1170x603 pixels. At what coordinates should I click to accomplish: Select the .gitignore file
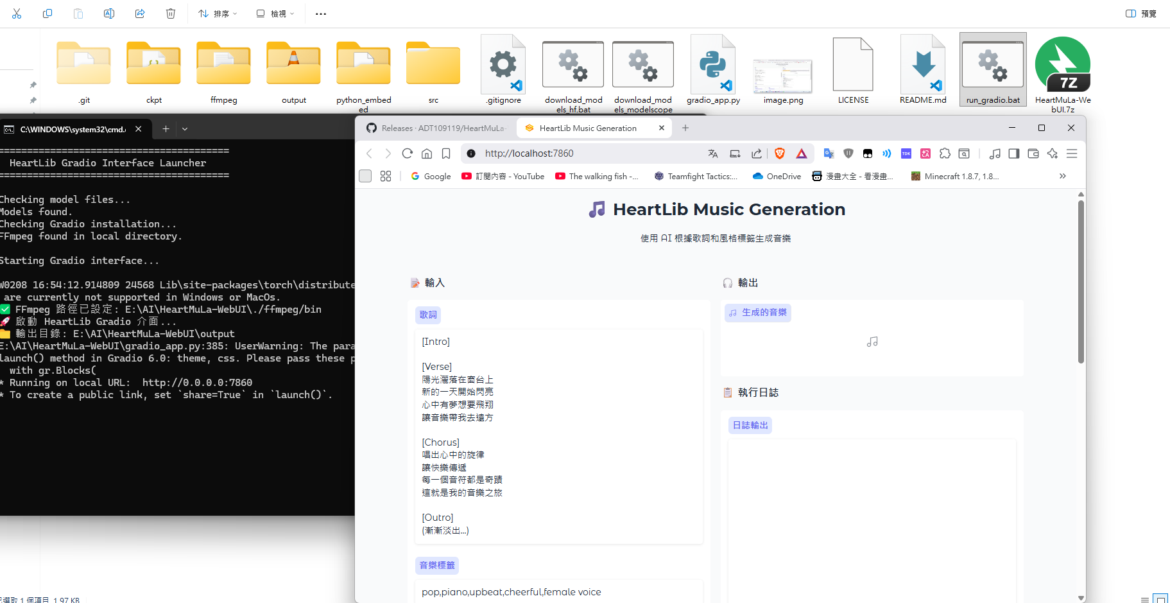(x=504, y=71)
